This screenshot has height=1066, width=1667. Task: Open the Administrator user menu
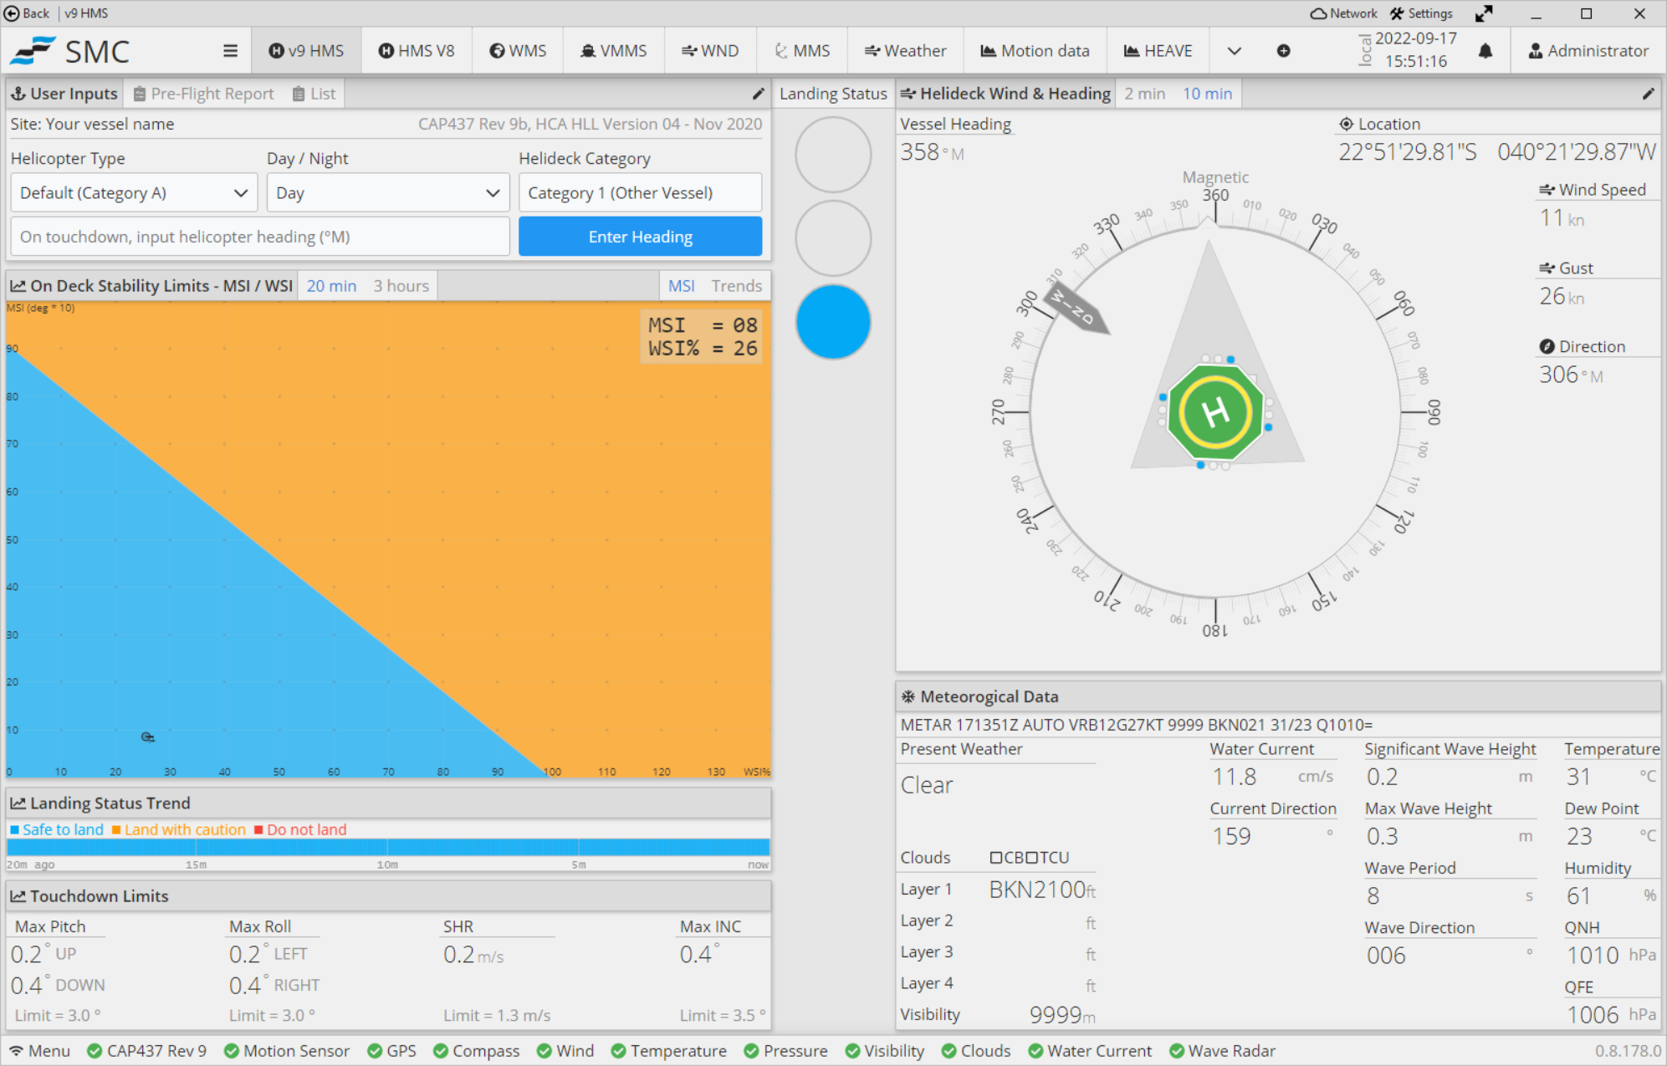1588,51
